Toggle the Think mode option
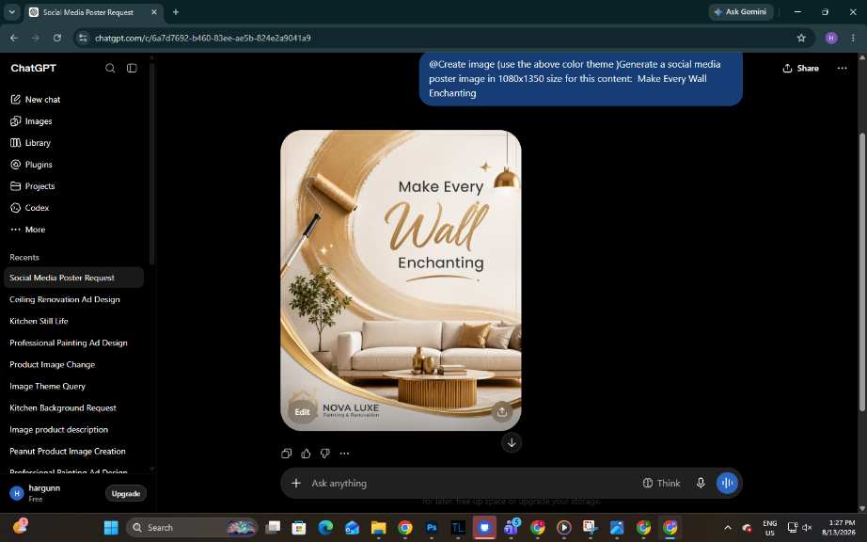 coord(661,483)
